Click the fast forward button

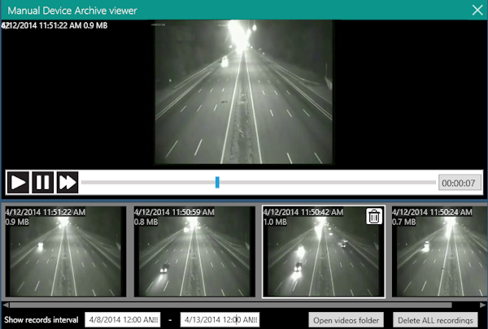pyautogui.click(x=67, y=182)
